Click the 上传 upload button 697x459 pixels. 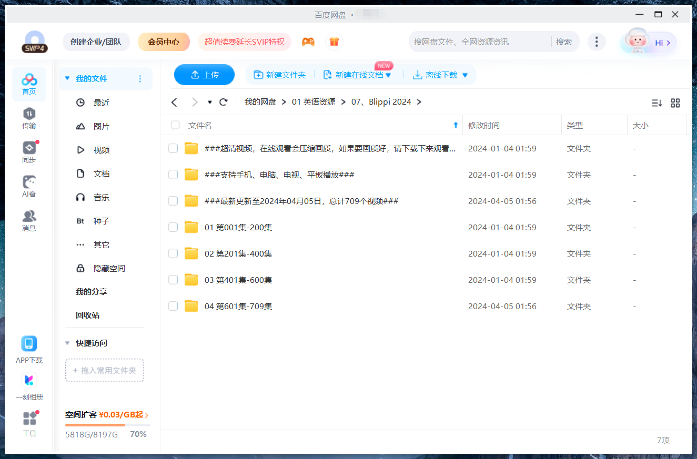(204, 75)
